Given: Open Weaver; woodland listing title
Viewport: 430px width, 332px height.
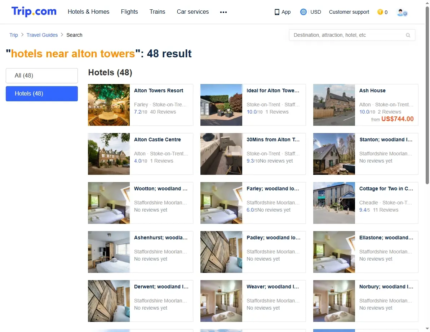Looking at the screenshot, I should click(273, 287).
